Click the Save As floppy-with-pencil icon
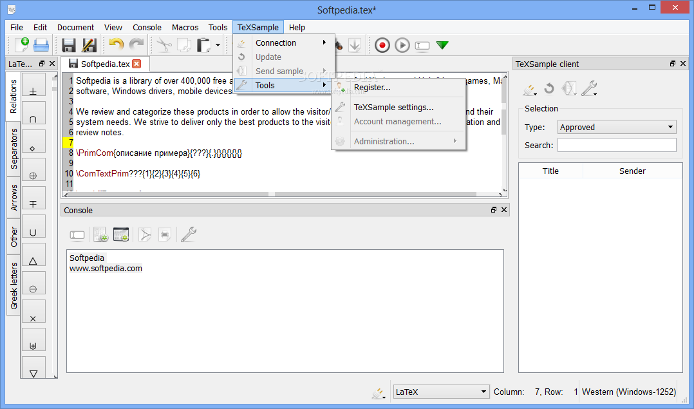694x409 pixels. click(89, 45)
